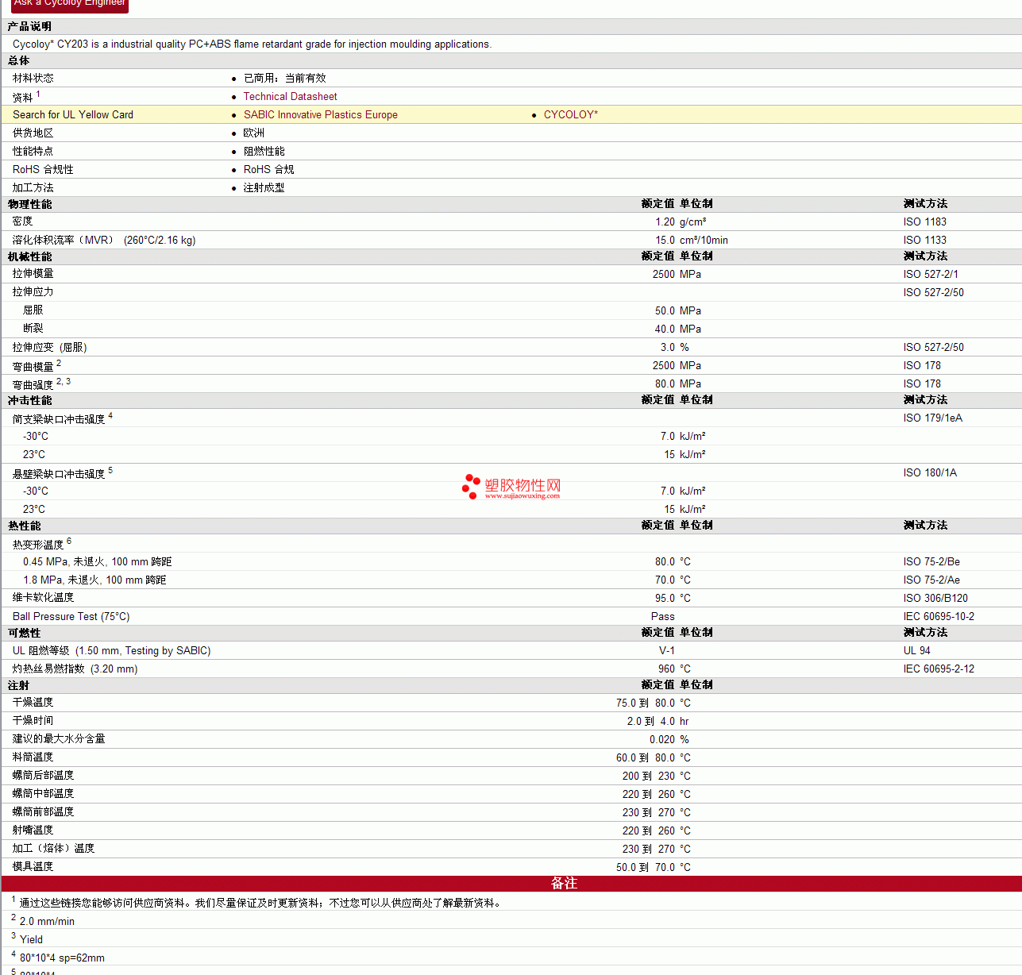Open SABIC Innovative Plastics Europe link

[x=320, y=114]
